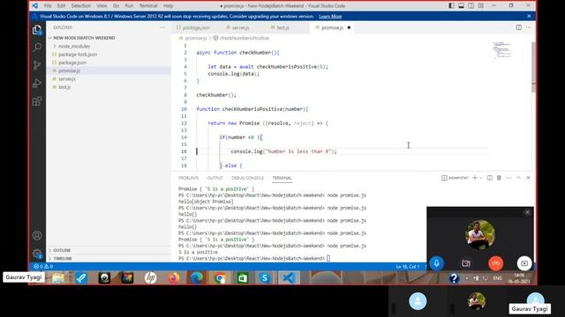The height and width of the screenshot is (317, 565).
Task: Click the Ln 16, Col 1 status bar item
Action: pos(407,266)
